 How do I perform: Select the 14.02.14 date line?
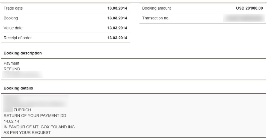coord(11,121)
